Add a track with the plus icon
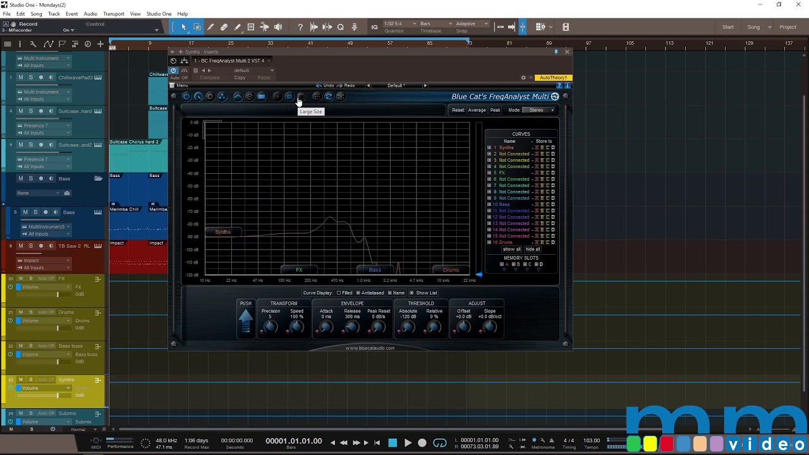 (100, 44)
